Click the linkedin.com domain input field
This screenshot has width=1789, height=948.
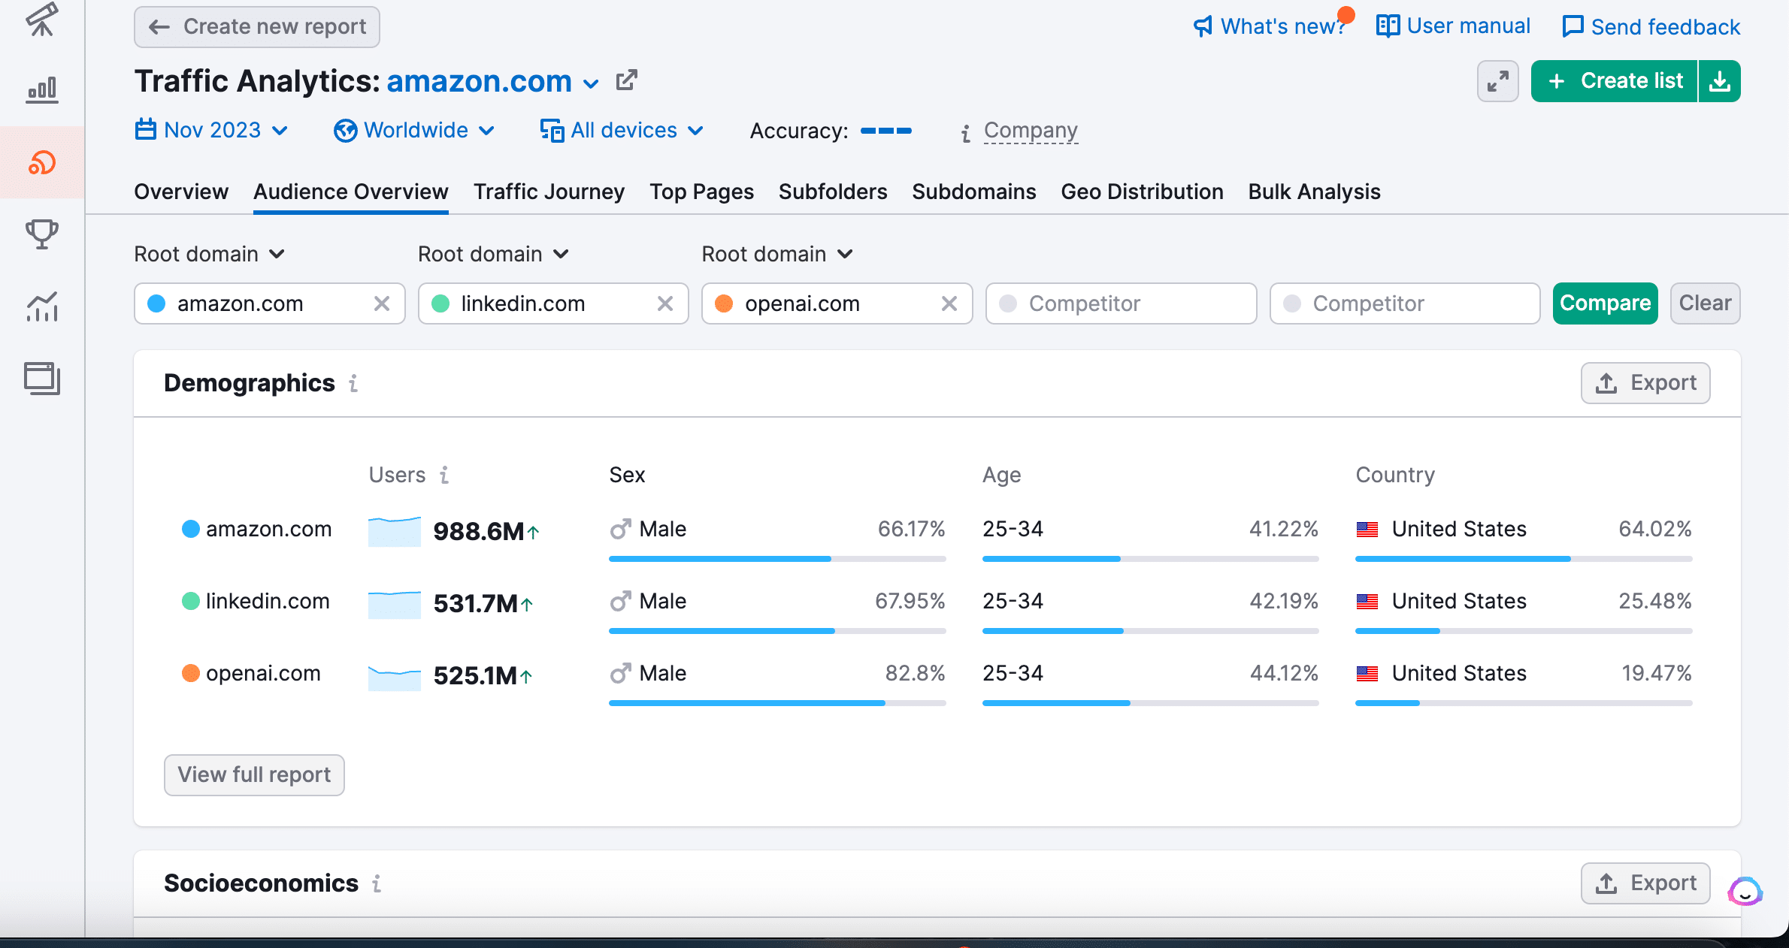pyautogui.click(x=553, y=303)
